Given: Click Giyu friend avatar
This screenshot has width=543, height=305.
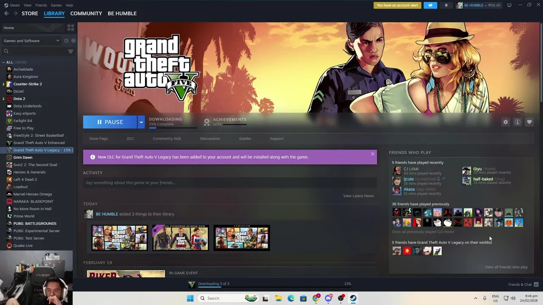Looking at the screenshot, I should (466, 171).
